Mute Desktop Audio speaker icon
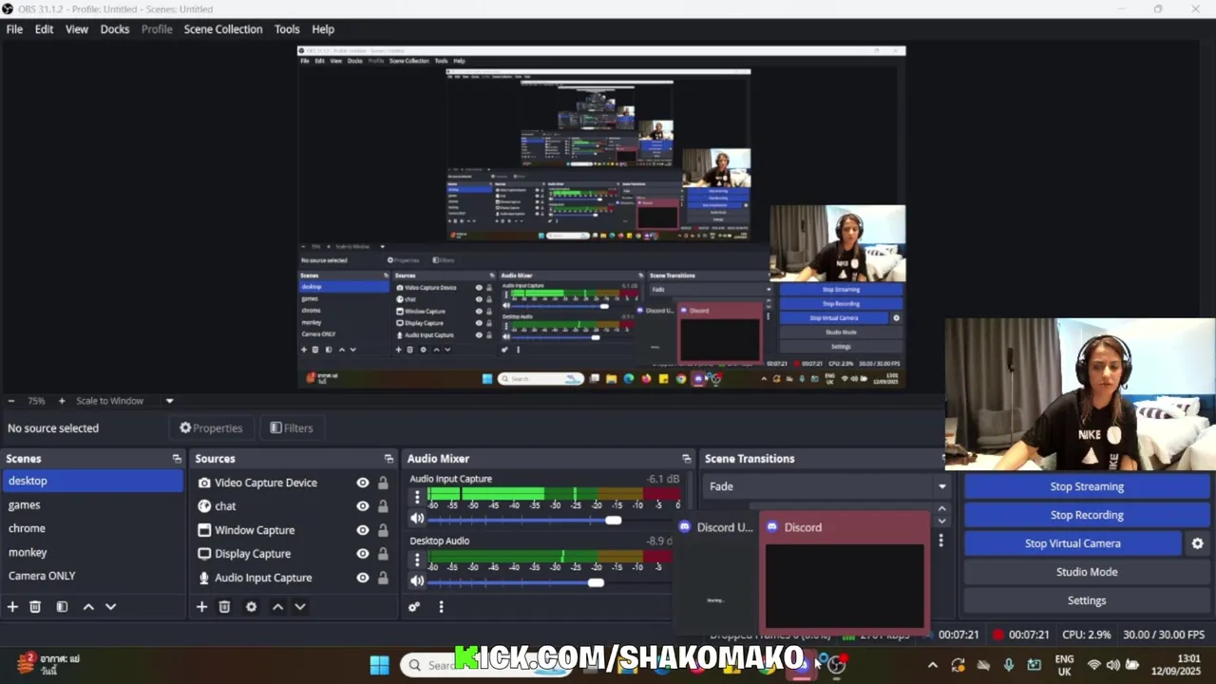Image resolution: width=1216 pixels, height=684 pixels. 417,580
